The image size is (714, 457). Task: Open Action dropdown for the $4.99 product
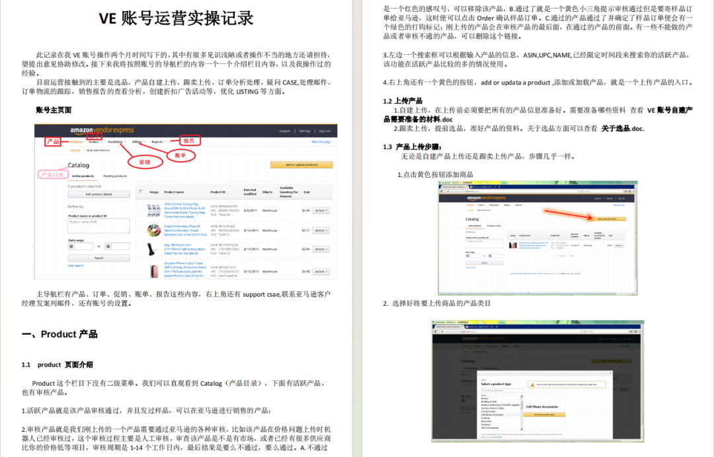click(321, 271)
